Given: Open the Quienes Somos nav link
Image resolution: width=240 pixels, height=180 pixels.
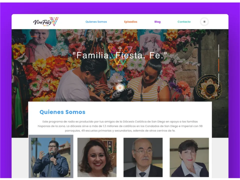Looking at the screenshot, I should (96, 22).
